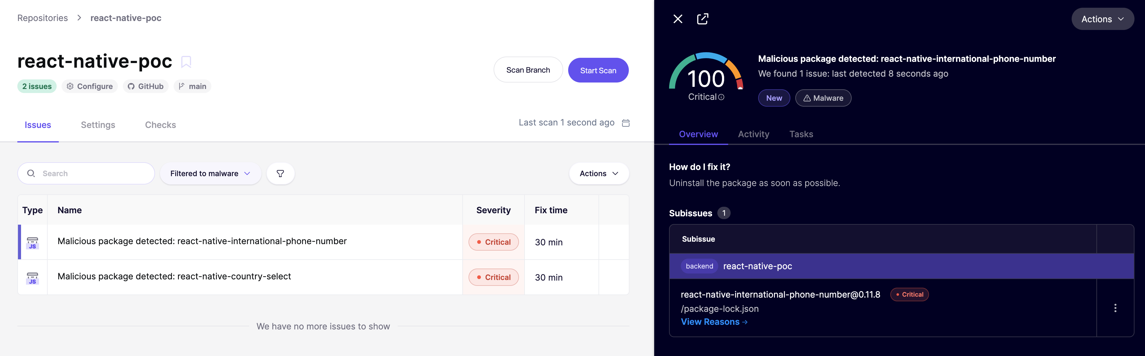Click the Subissues count badge
Viewport: 1145px width, 356px height.
724,213
